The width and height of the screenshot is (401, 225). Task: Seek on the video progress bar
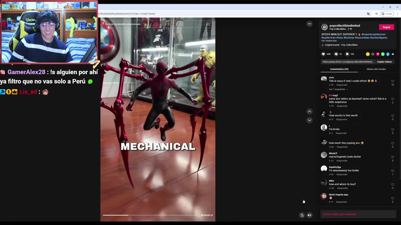(151, 215)
